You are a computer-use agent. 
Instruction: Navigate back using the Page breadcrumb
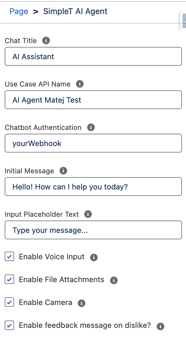tap(19, 11)
